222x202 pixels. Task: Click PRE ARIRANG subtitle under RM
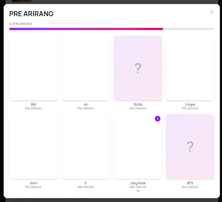point(34,108)
